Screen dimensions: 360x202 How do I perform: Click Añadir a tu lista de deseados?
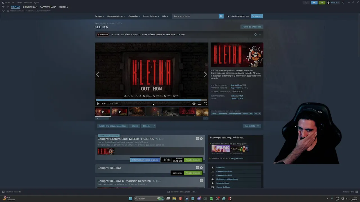112,126
